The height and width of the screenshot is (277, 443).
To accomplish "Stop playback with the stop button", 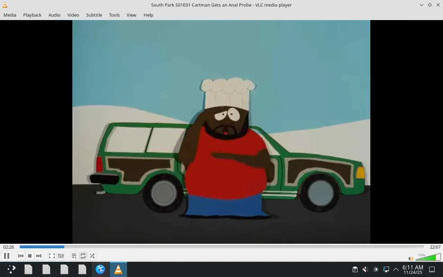I will pos(30,256).
